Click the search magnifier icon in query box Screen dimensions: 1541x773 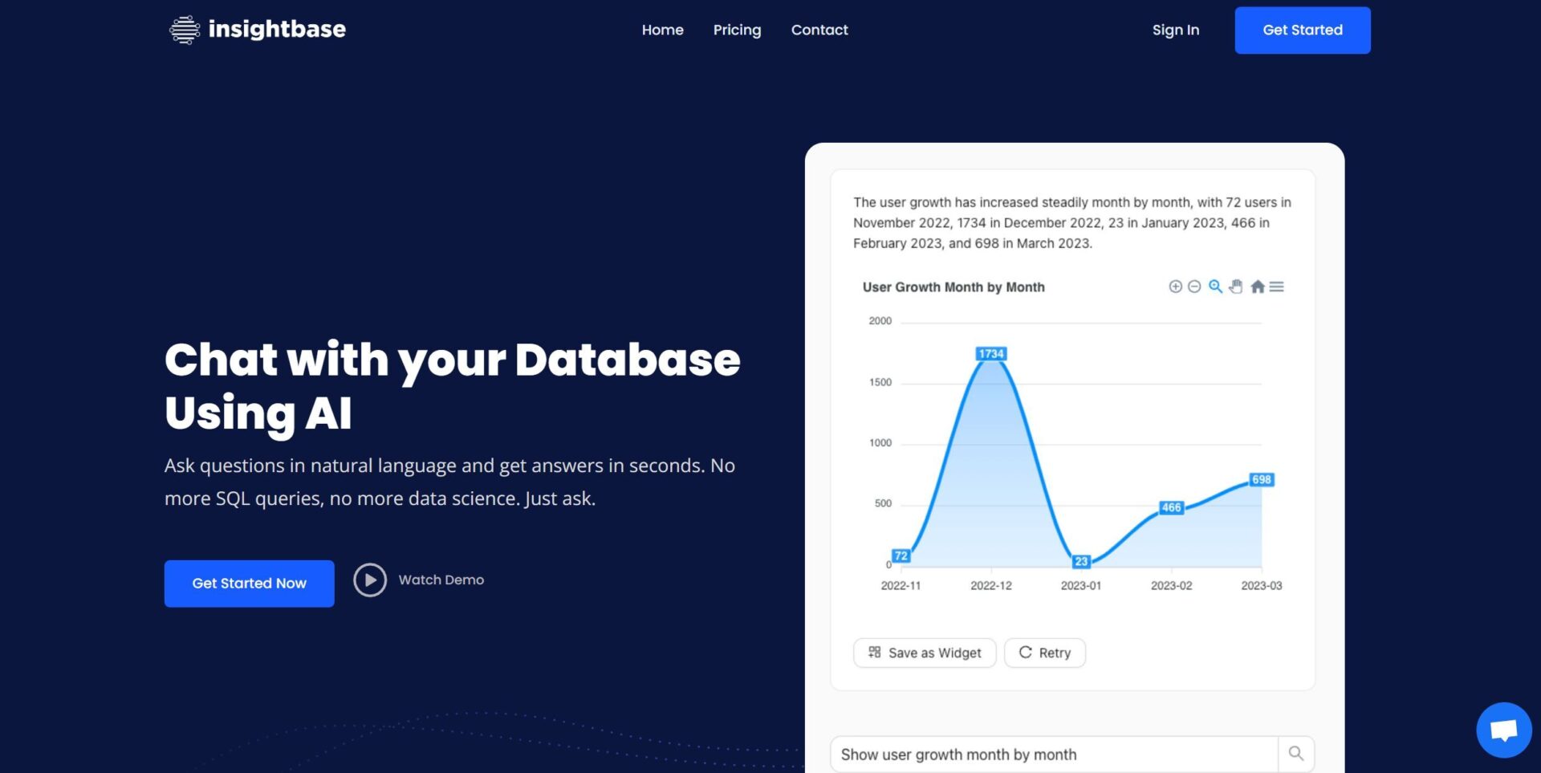pyautogui.click(x=1296, y=753)
